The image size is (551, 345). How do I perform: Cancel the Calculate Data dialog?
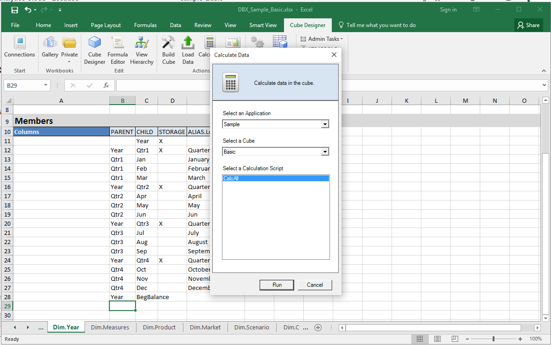coord(315,285)
